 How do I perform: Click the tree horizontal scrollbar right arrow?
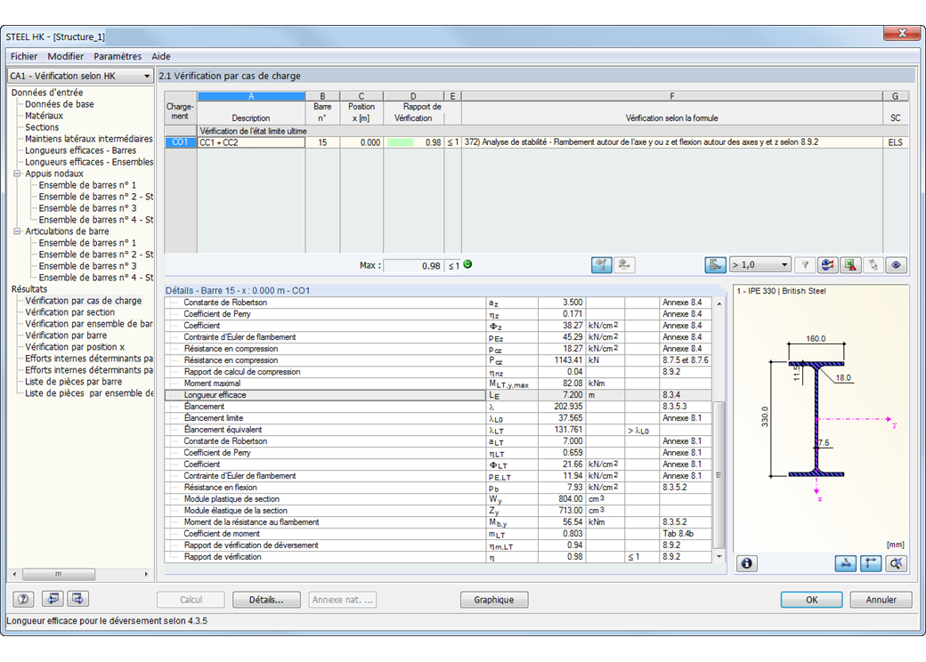coord(146,574)
